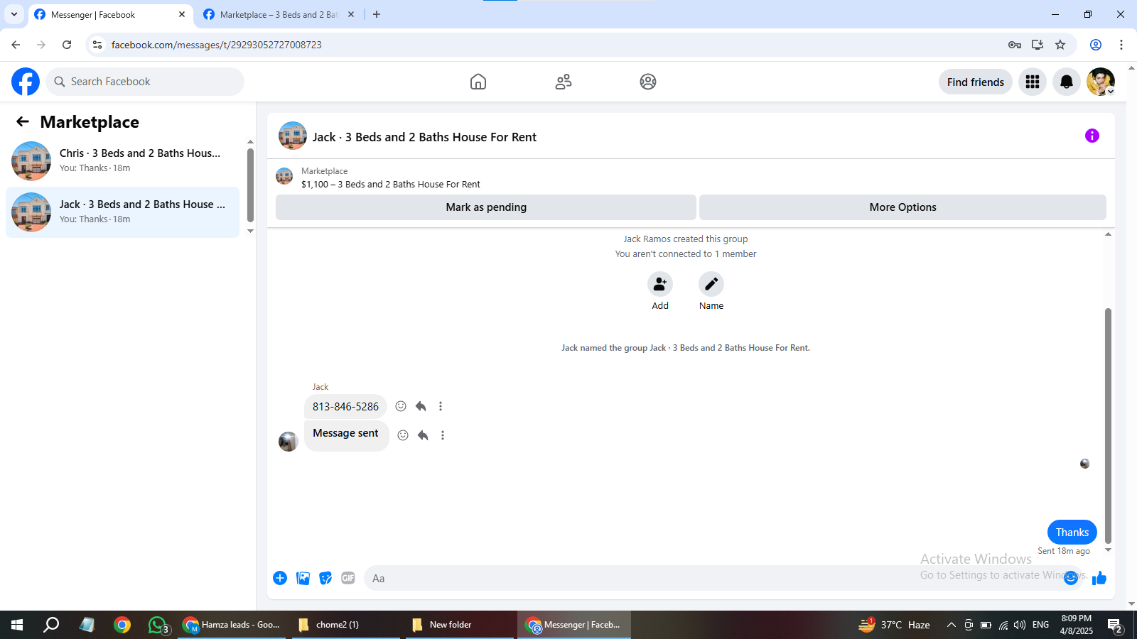React to the 813-846-5286 message

(x=401, y=406)
